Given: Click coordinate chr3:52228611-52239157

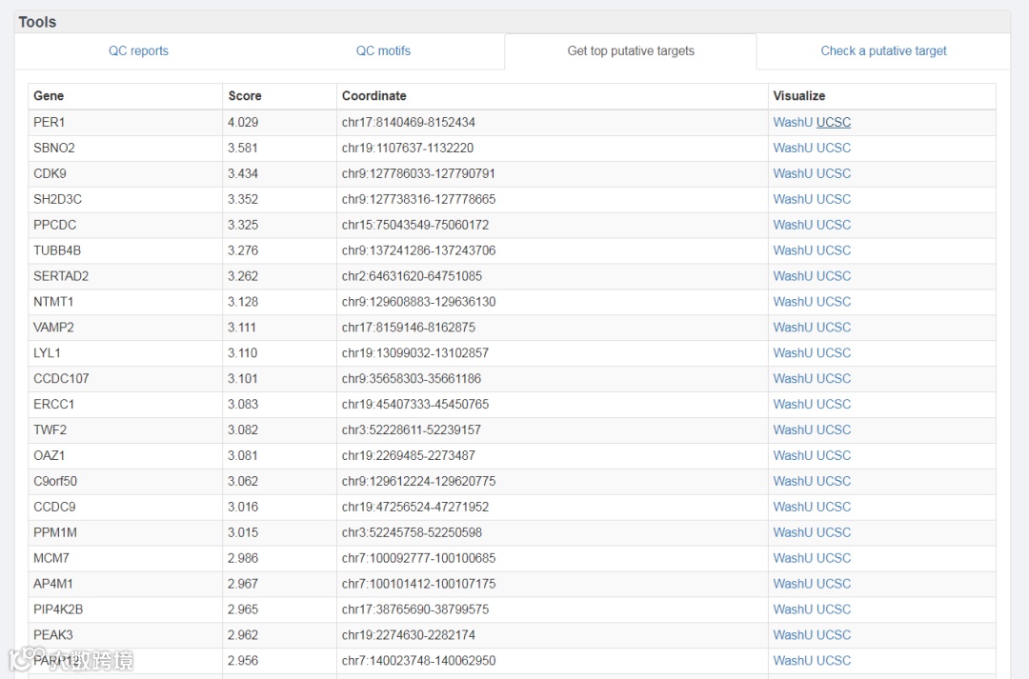Looking at the screenshot, I should [x=412, y=429].
